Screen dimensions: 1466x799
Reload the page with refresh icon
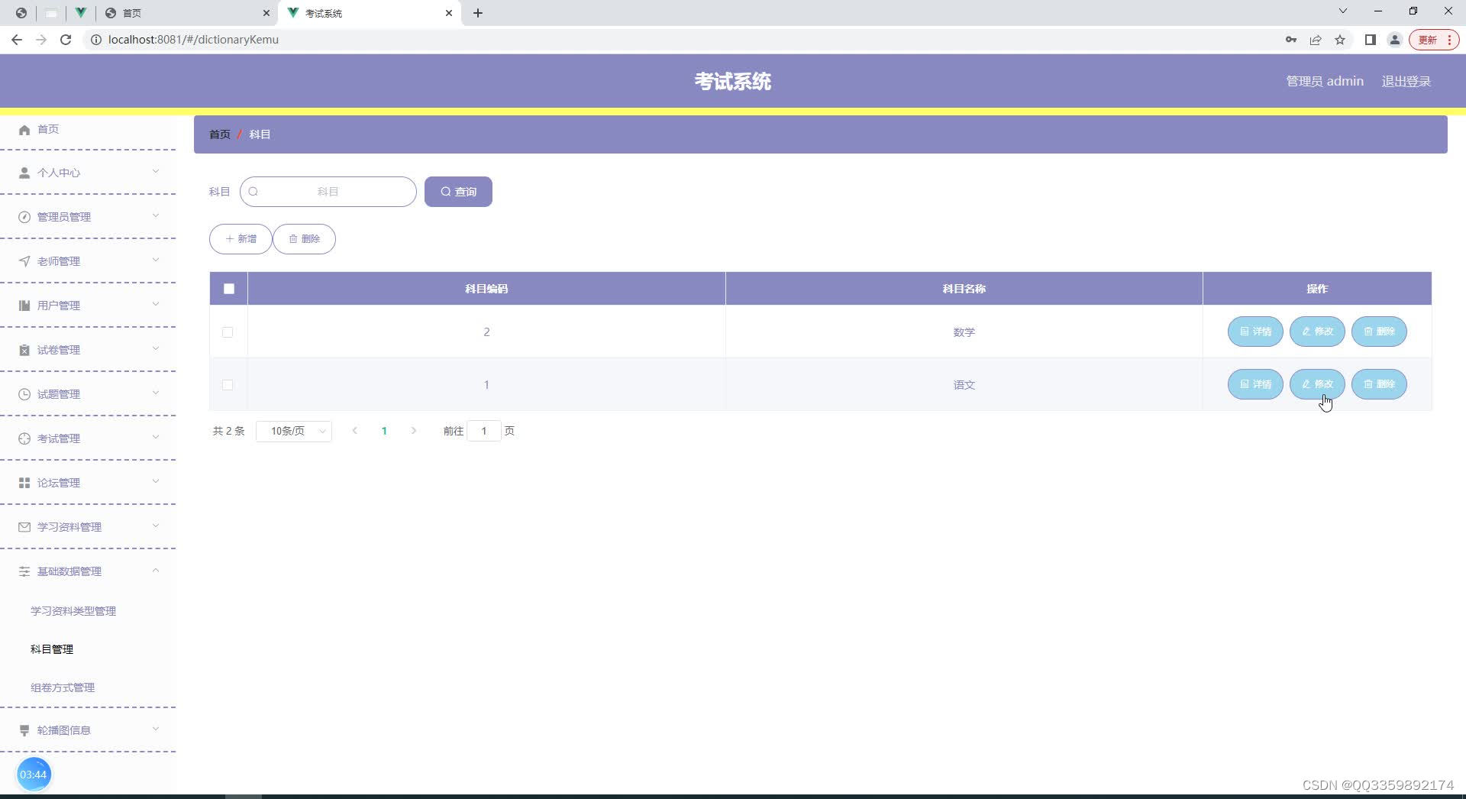click(x=66, y=40)
